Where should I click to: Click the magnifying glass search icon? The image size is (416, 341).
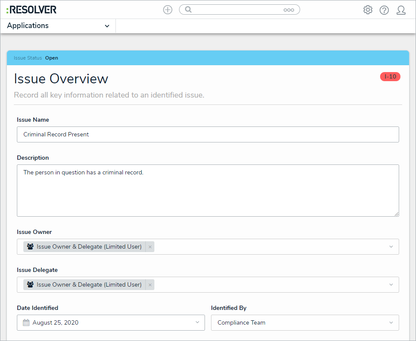[188, 9]
